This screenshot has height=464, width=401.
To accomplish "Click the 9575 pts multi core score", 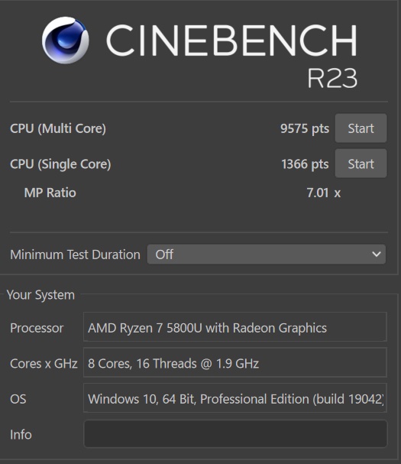I will [305, 128].
